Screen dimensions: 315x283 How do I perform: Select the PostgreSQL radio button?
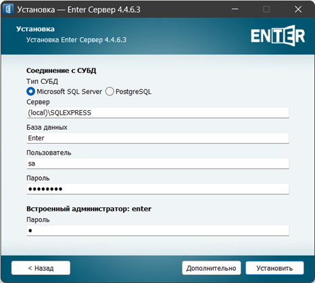click(x=110, y=92)
